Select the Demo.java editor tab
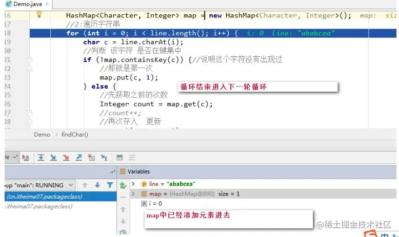This screenshot has height=237, width=399. pos(28,4)
